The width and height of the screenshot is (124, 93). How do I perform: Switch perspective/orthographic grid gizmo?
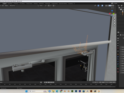[x=114, y=26]
